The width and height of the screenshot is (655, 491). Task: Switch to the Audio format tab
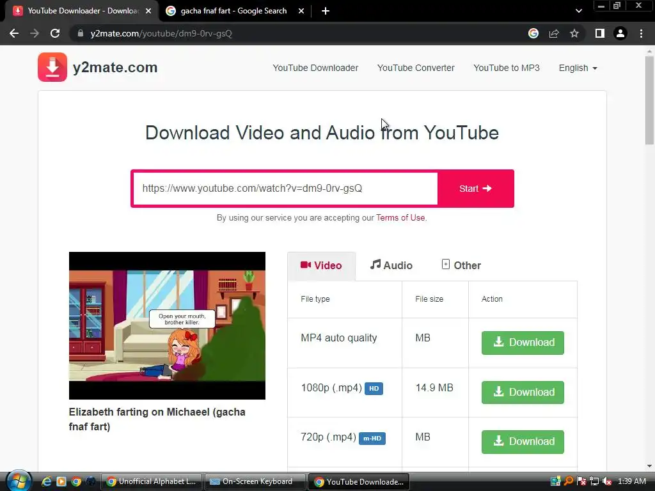[x=391, y=265]
